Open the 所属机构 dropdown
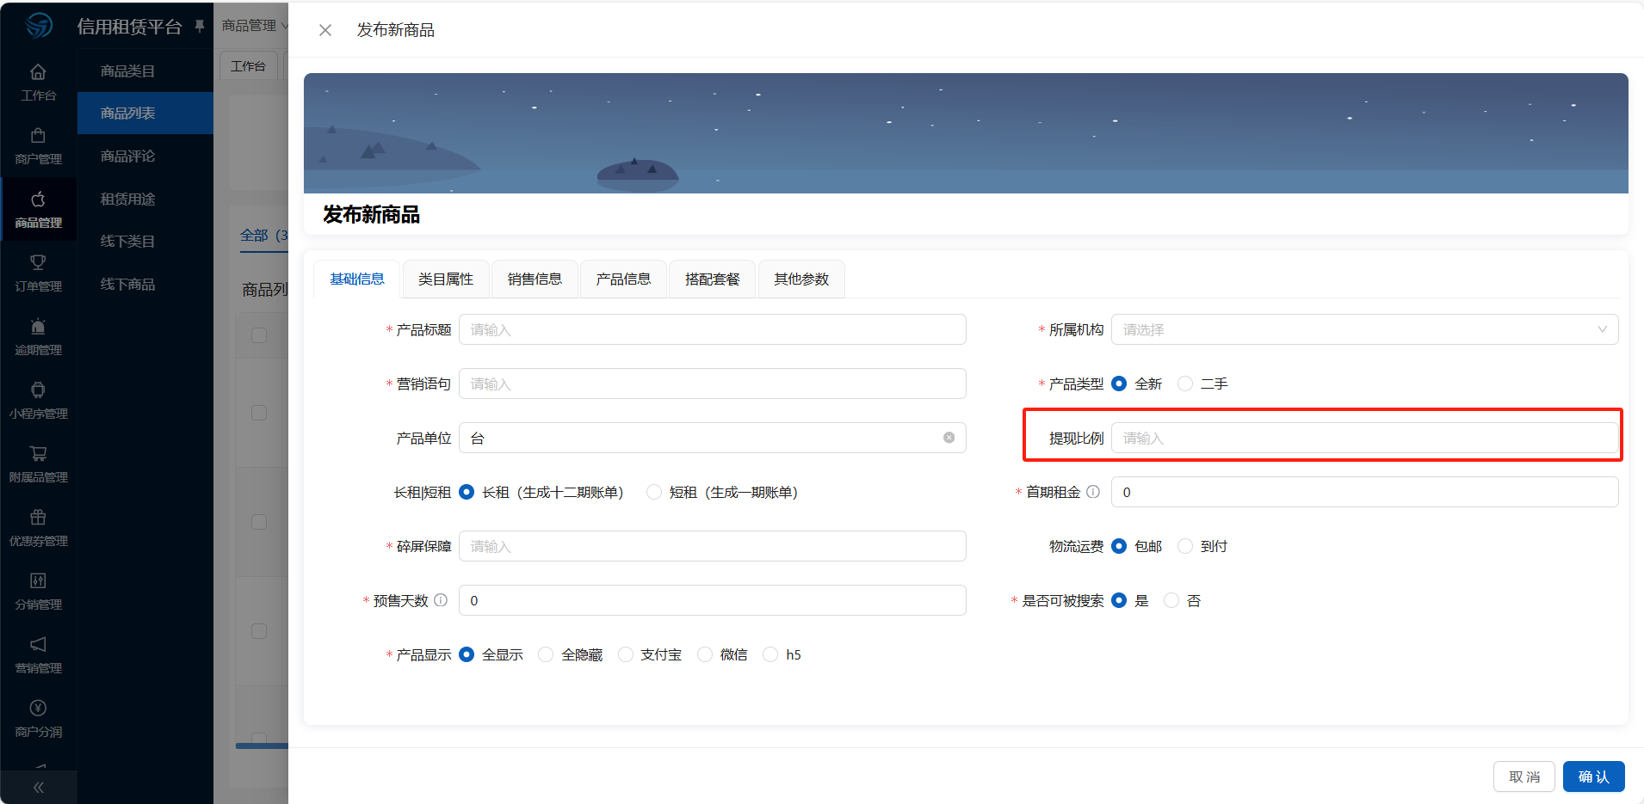This screenshot has height=804, width=1644. click(x=1364, y=329)
